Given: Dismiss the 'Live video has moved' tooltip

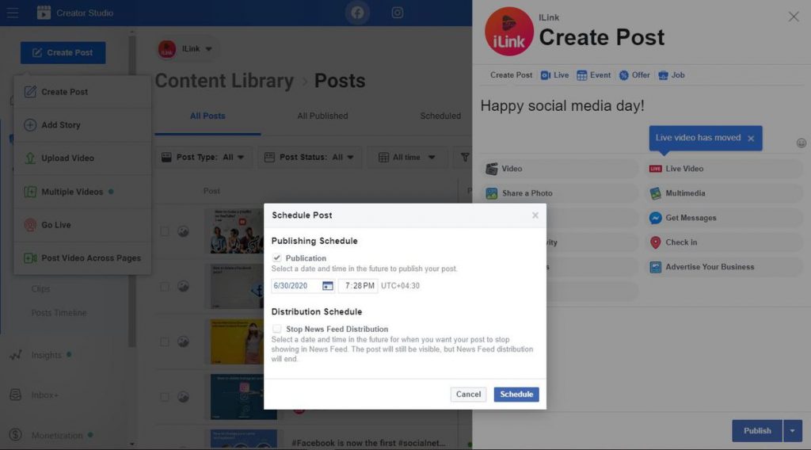Looking at the screenshot, I should click(x=751, y=138).
